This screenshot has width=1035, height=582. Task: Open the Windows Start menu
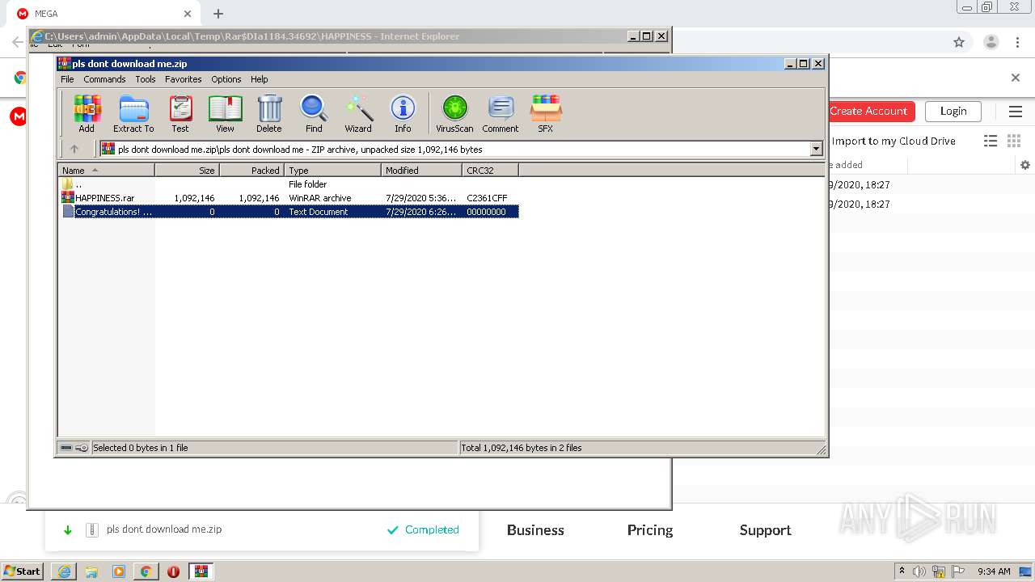click(x=23, y=571)
